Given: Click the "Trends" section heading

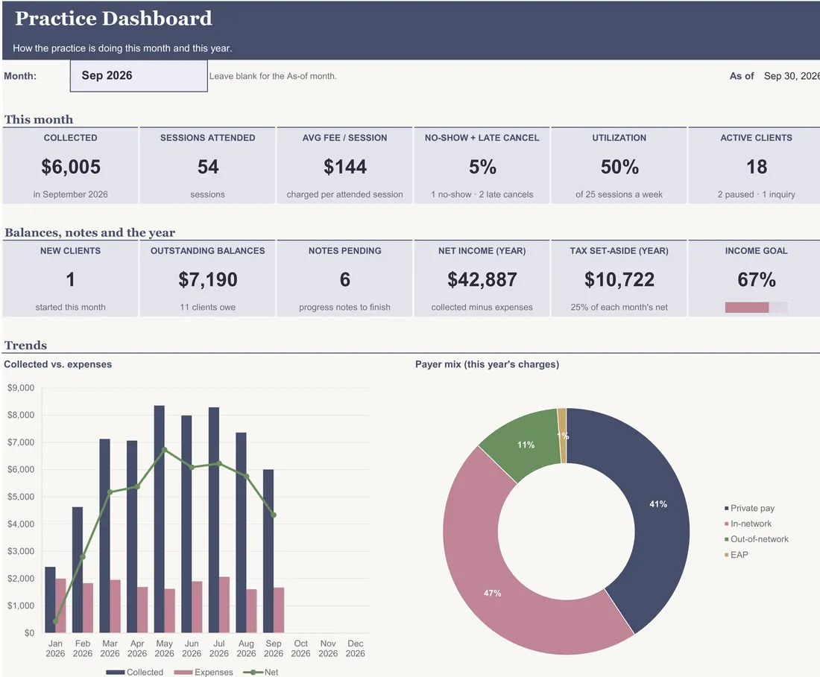Looking at the screenshot, I should [x=25, y=346].
